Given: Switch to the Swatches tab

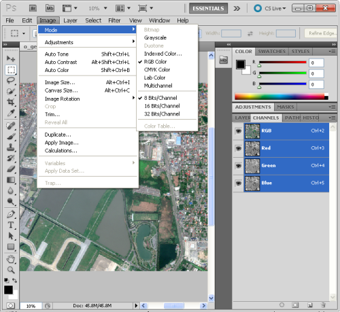Looking at the screenshot, I should click(x=272, y=52).
